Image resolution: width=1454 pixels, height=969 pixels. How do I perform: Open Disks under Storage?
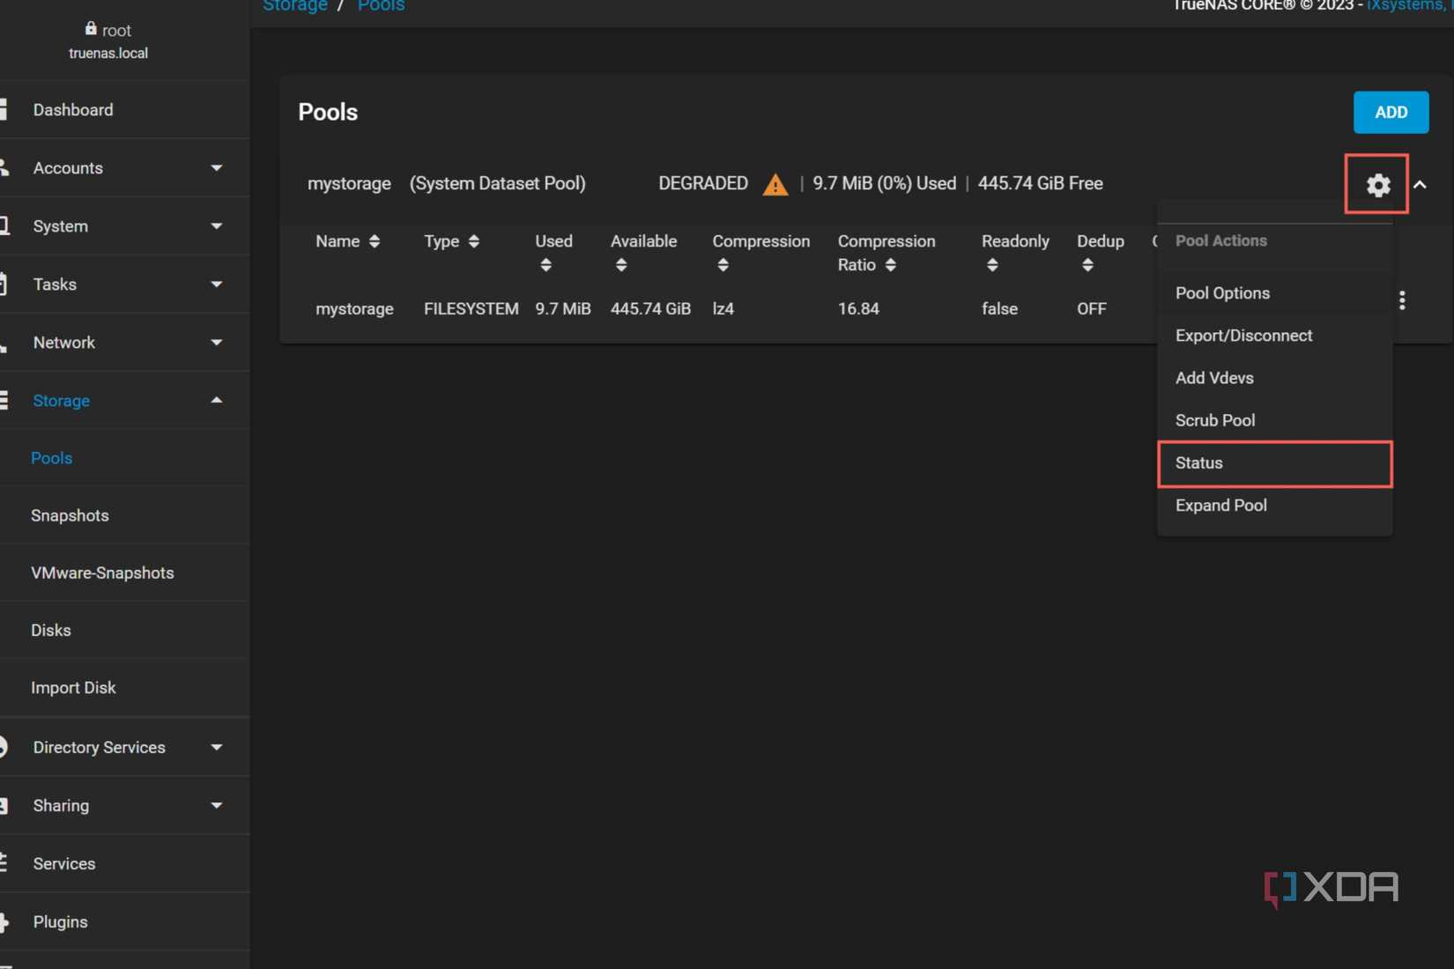pyautogui.click(x=124, y=630)
